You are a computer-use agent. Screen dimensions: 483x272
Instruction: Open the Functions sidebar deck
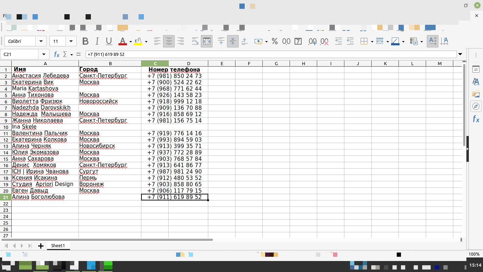(x=476, y=119)
